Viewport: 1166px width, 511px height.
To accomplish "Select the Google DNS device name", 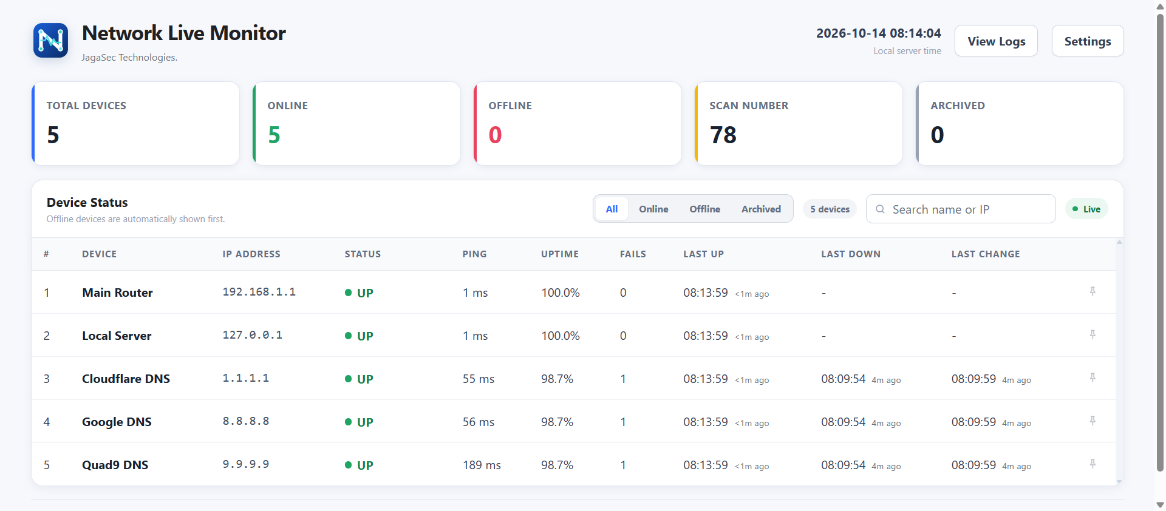I will tap(117, 422).
